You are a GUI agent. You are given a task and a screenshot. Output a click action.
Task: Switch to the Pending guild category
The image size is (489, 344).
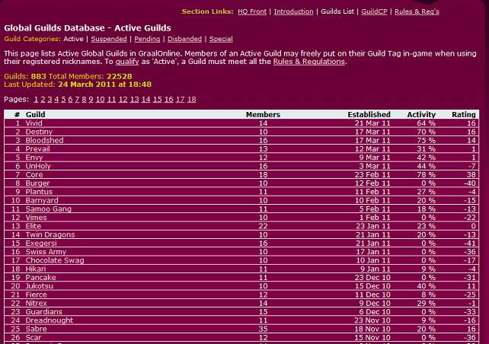147,39
